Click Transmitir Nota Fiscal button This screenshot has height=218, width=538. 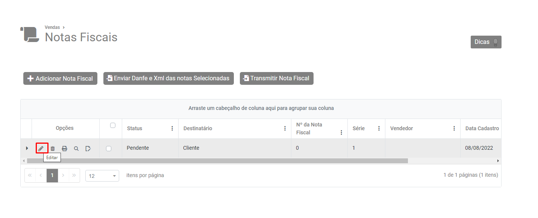(276, 78)
